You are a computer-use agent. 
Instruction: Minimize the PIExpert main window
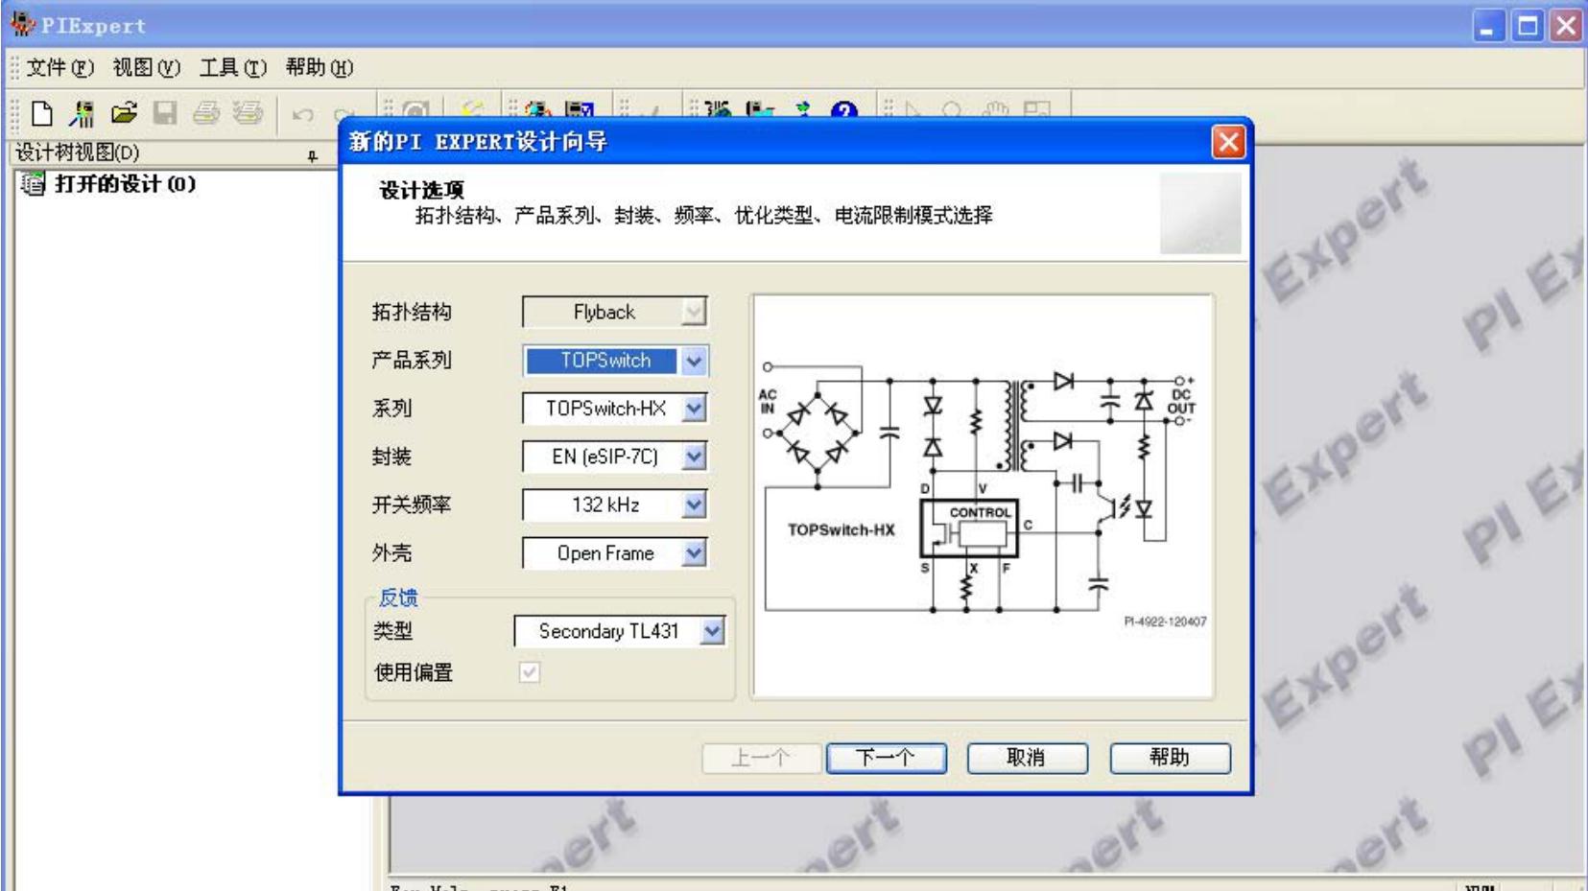click(x=1488, y=26)
